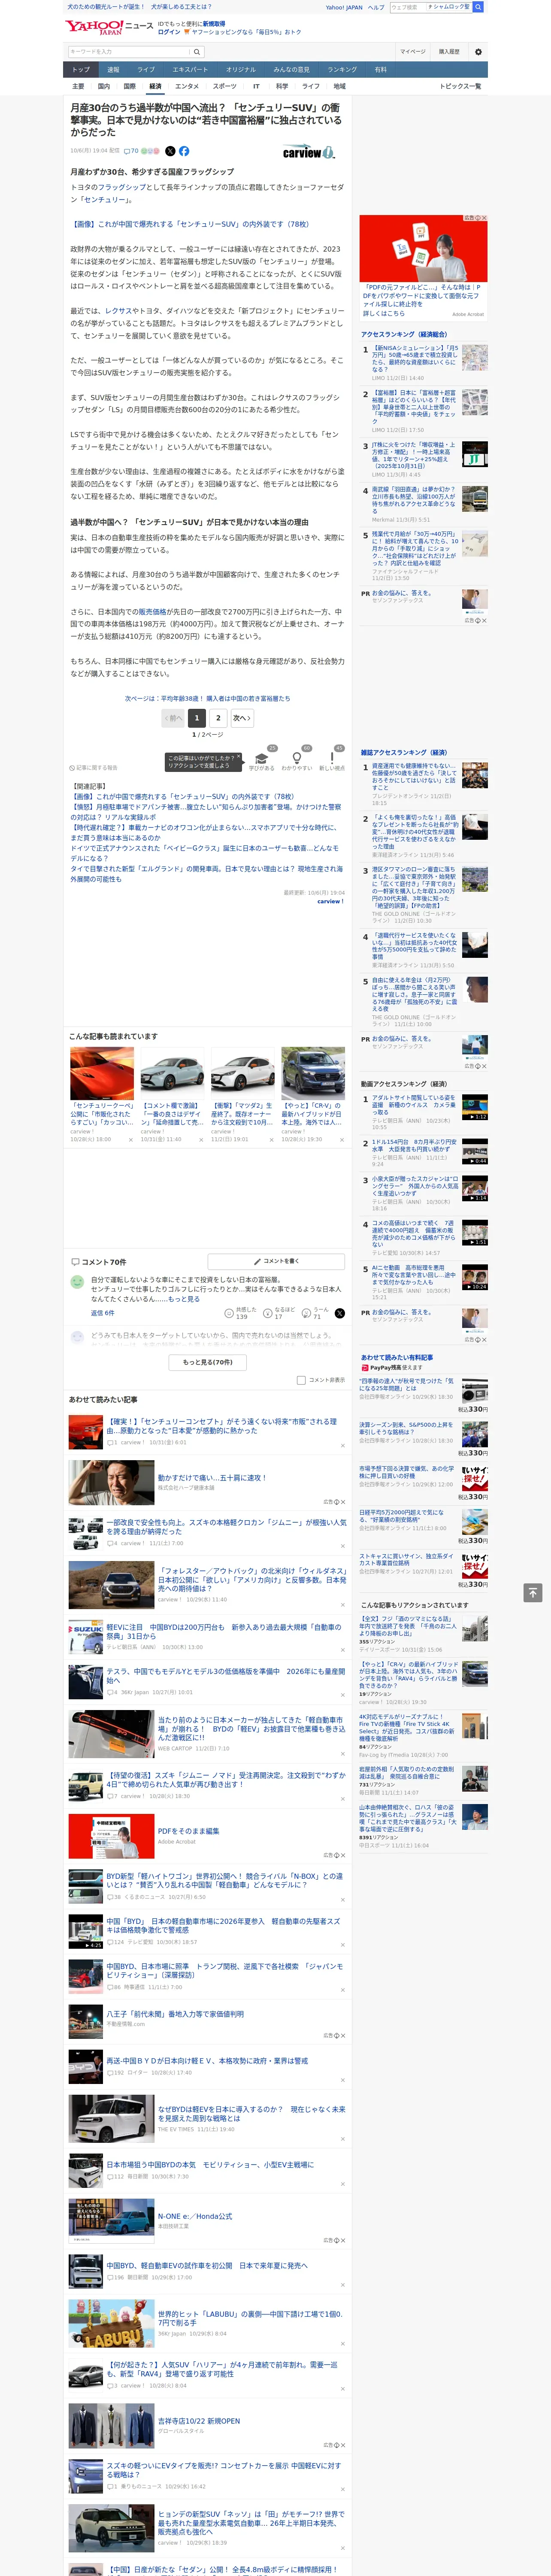Click the blue search icon in the header
The width and height of the screenshot is (551, 2576).
coord(478,7)
